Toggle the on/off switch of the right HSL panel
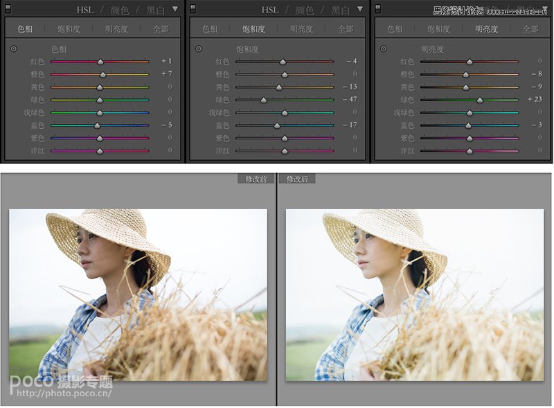Viewport: 554px width, 408px height. [378, 9]
